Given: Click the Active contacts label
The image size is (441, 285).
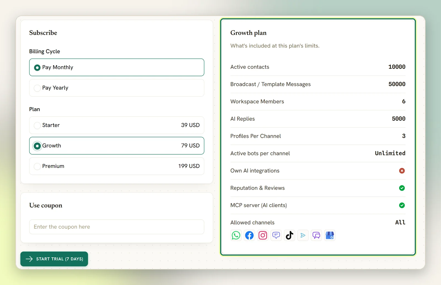Looking at the screenshot, I should point(250,67).
